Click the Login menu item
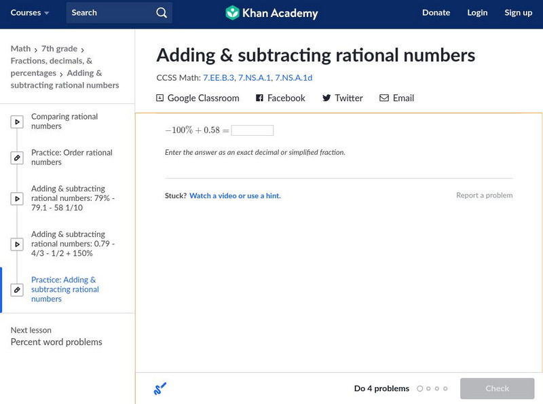Screen dimensions: 543x404 coord(477,13)
